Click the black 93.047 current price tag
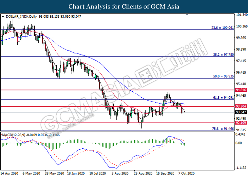This screenshot has height=177, width=248. point(241,112)
